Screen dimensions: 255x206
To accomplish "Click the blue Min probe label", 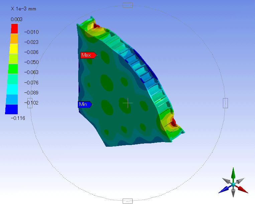I will click(85, 104).
